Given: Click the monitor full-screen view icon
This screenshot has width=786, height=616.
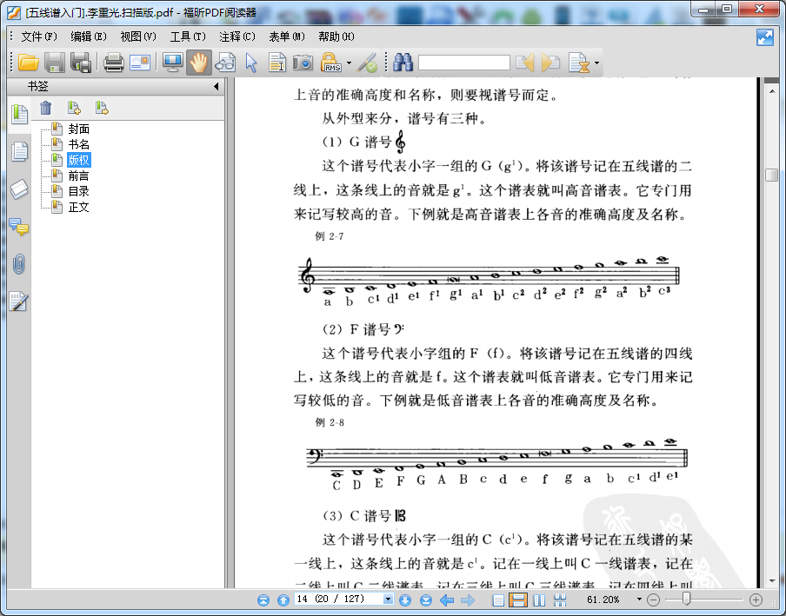Looking at the screenshot, I should point(173,63).
